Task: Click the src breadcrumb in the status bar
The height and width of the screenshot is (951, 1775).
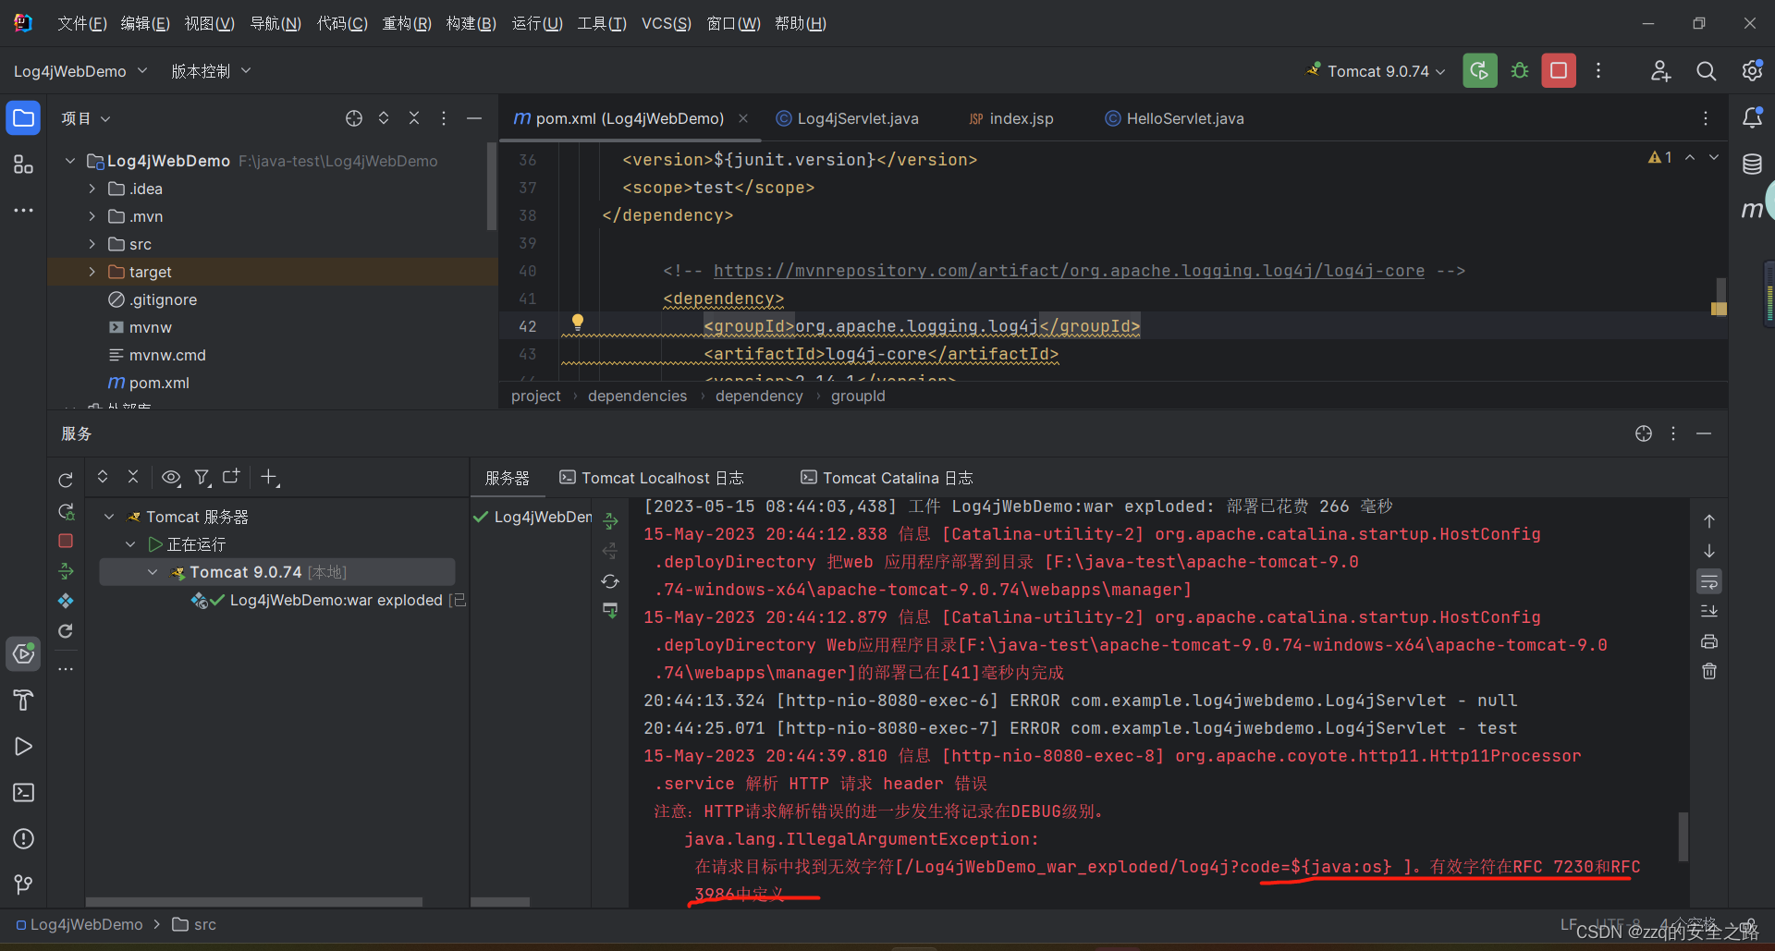Action: click(194, 924)
